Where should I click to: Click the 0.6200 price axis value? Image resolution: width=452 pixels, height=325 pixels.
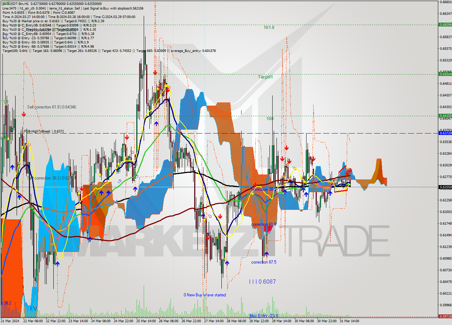click(x=446, y=212)
